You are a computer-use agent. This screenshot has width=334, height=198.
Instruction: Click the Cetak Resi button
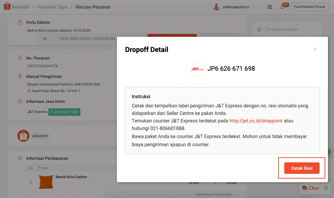302,168
